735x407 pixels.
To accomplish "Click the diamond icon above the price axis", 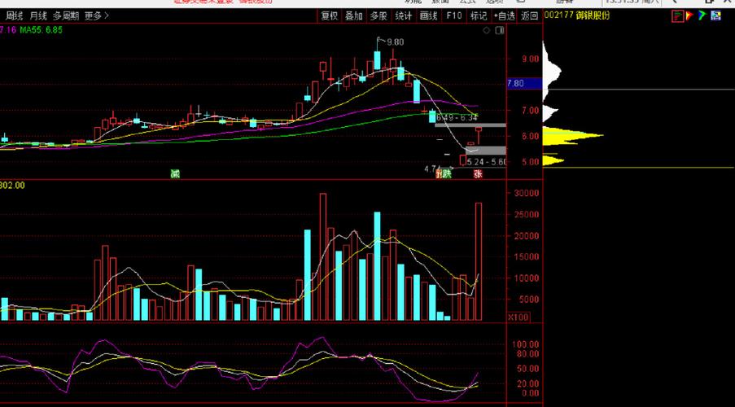I will click(487, 30).
